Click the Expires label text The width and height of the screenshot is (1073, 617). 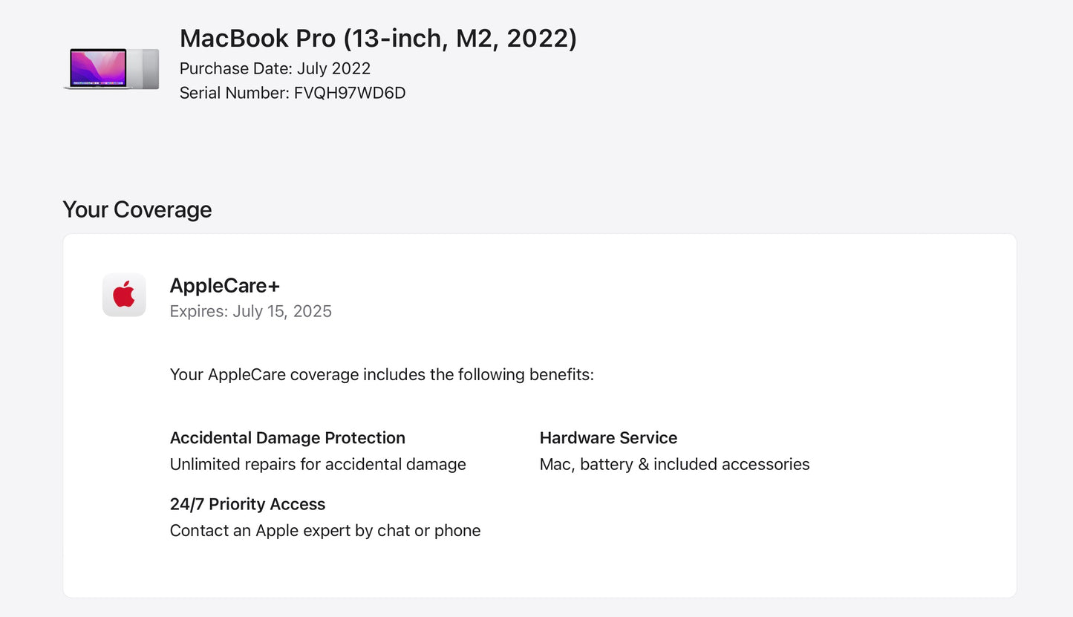tap(198, 311)
